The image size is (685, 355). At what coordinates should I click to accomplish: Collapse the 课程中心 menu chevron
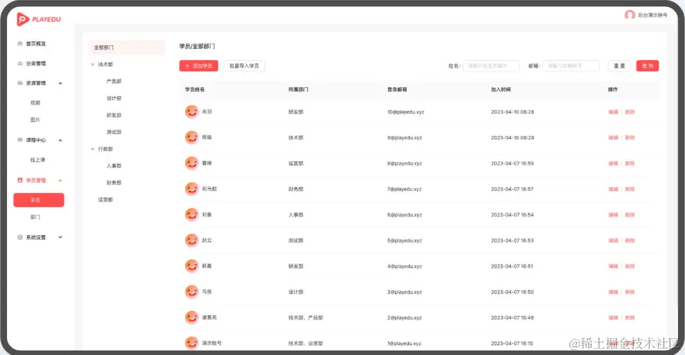coord(60,140)
